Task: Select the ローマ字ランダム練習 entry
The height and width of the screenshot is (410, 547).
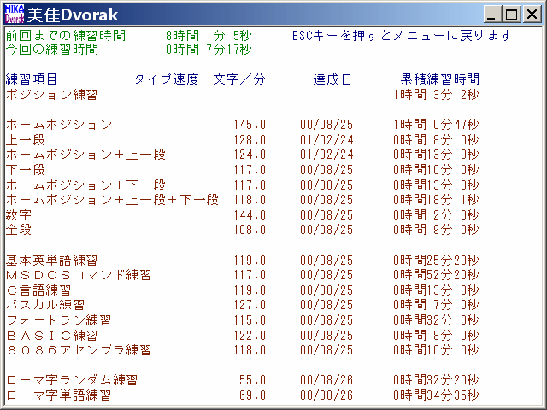Action: point(71,380)
